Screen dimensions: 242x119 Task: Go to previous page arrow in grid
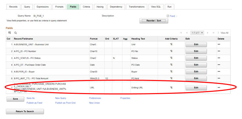click(x=187, y=33)
